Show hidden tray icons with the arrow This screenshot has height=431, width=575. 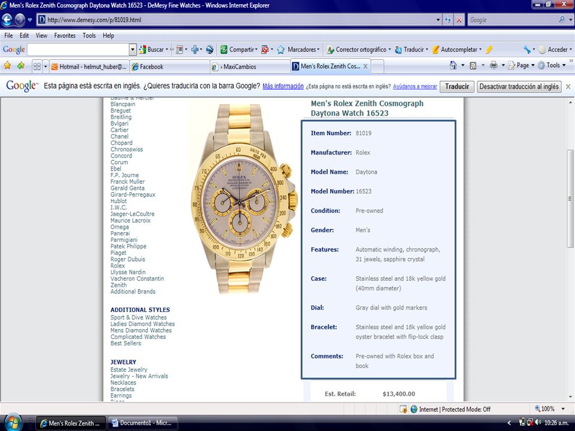tap(509, 423)
